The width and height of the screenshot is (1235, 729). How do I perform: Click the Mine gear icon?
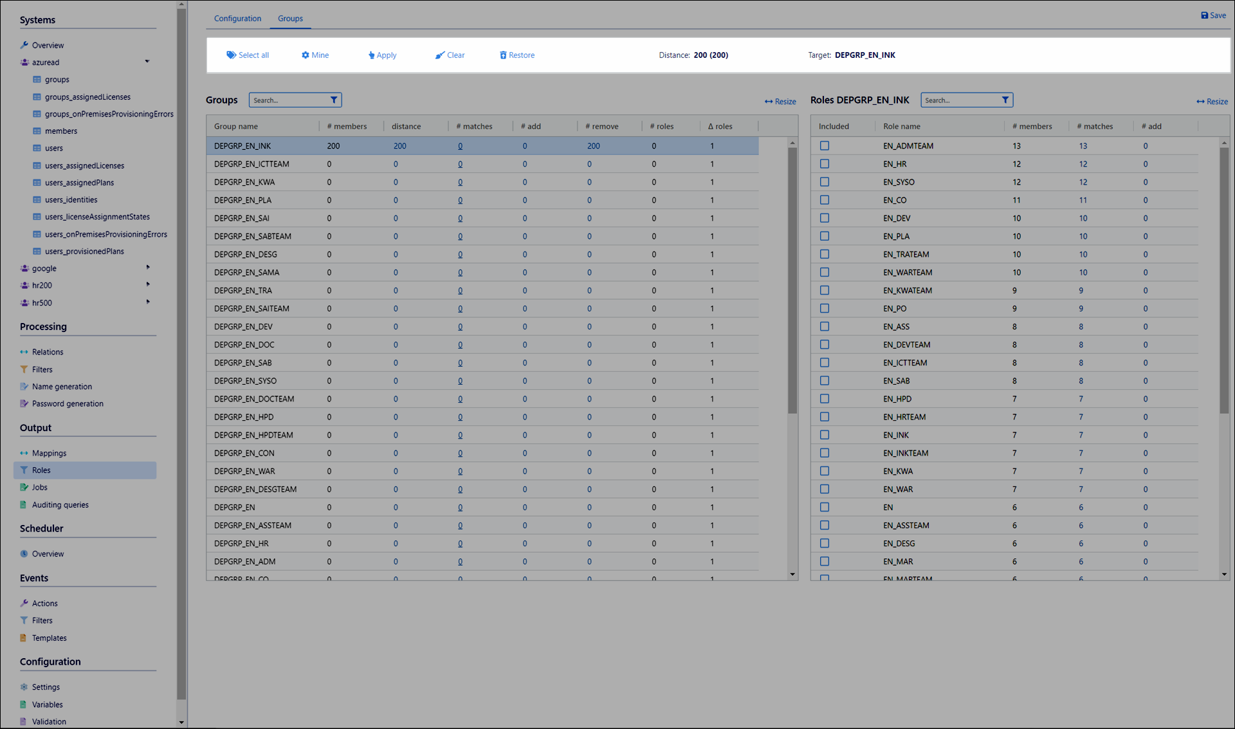tap(306, 55)
